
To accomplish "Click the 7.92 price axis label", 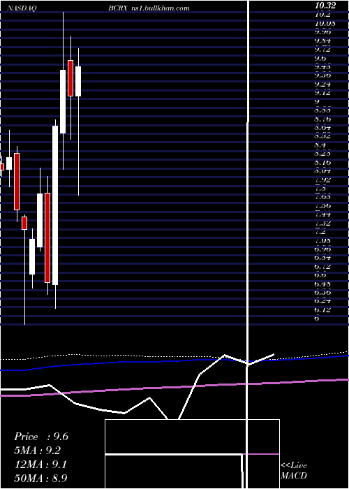I will [322, 180].
